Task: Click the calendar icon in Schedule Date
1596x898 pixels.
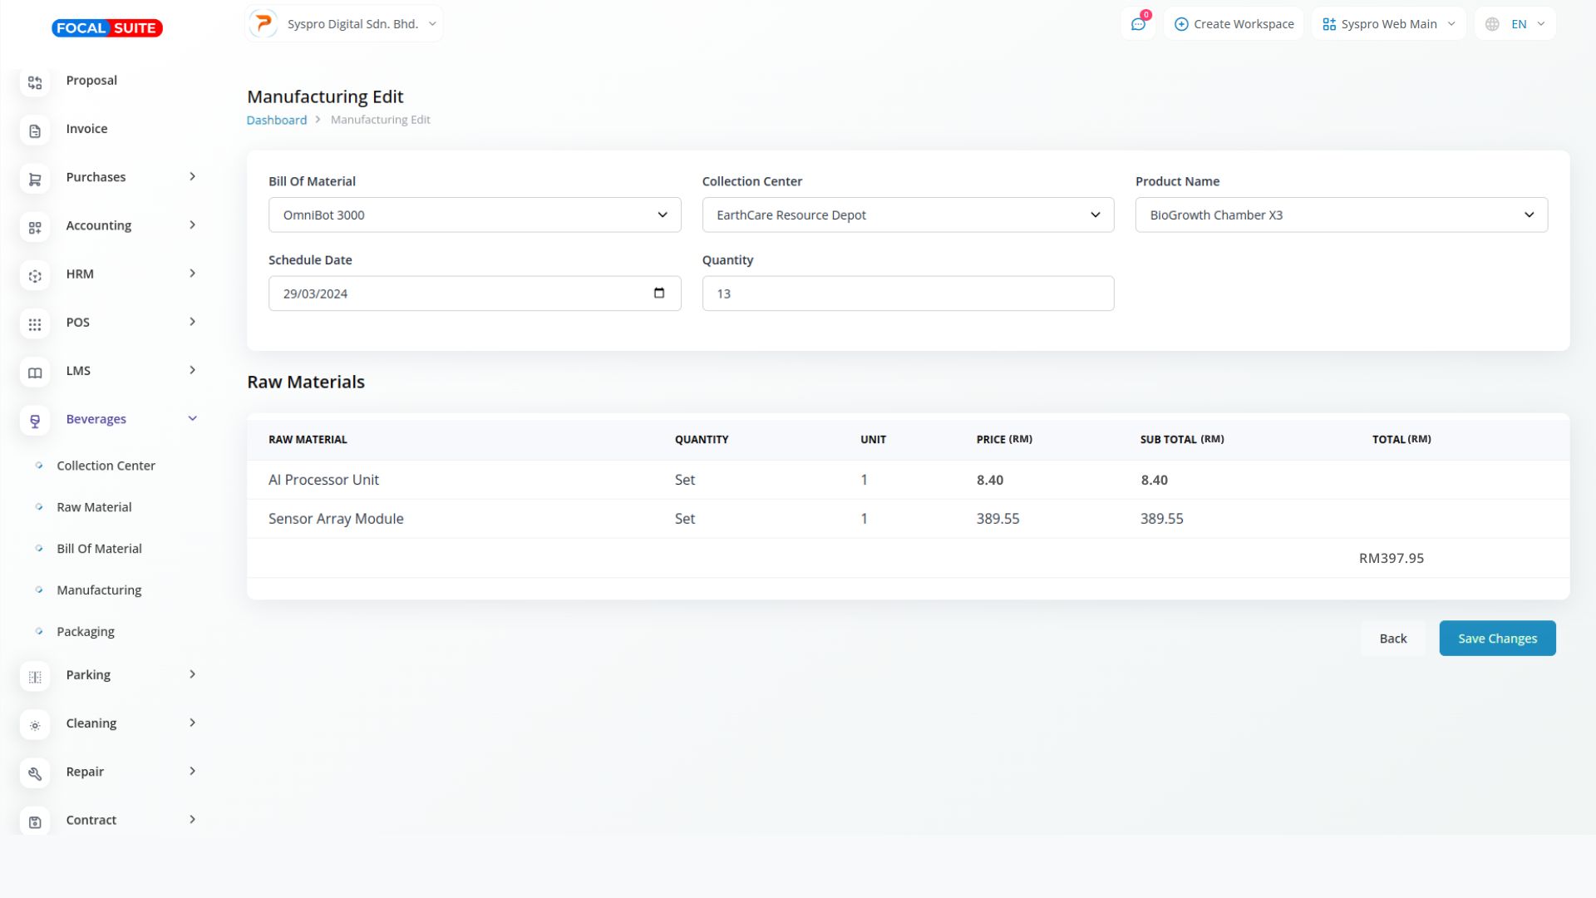Action: (x=659, y=293)
